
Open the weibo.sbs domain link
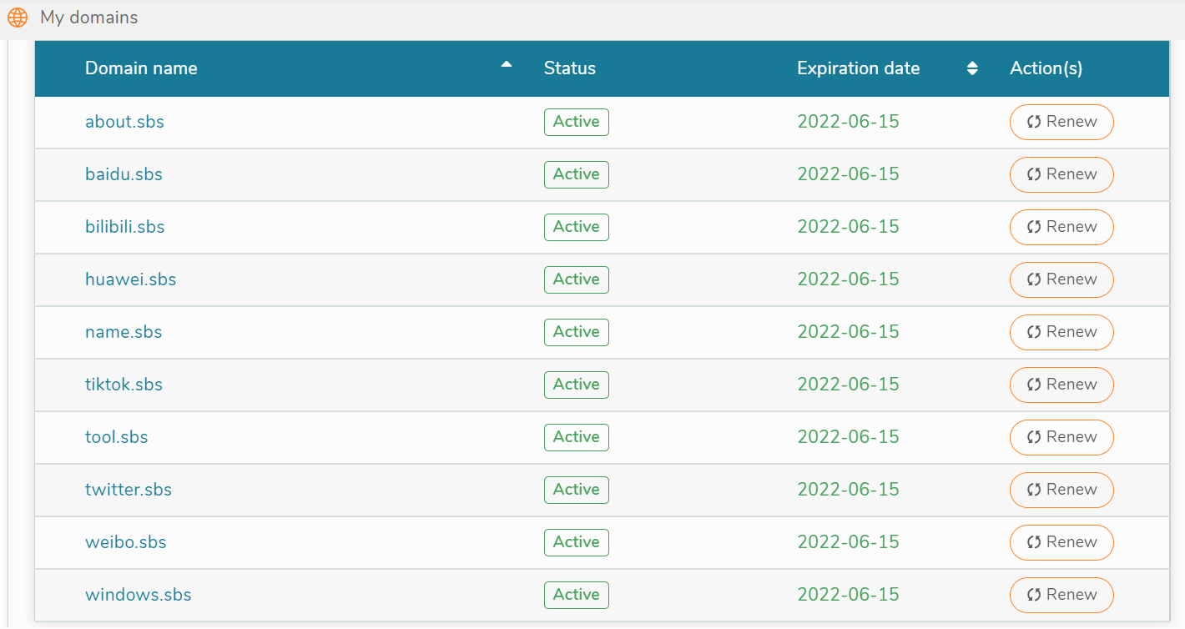point(126,542)
